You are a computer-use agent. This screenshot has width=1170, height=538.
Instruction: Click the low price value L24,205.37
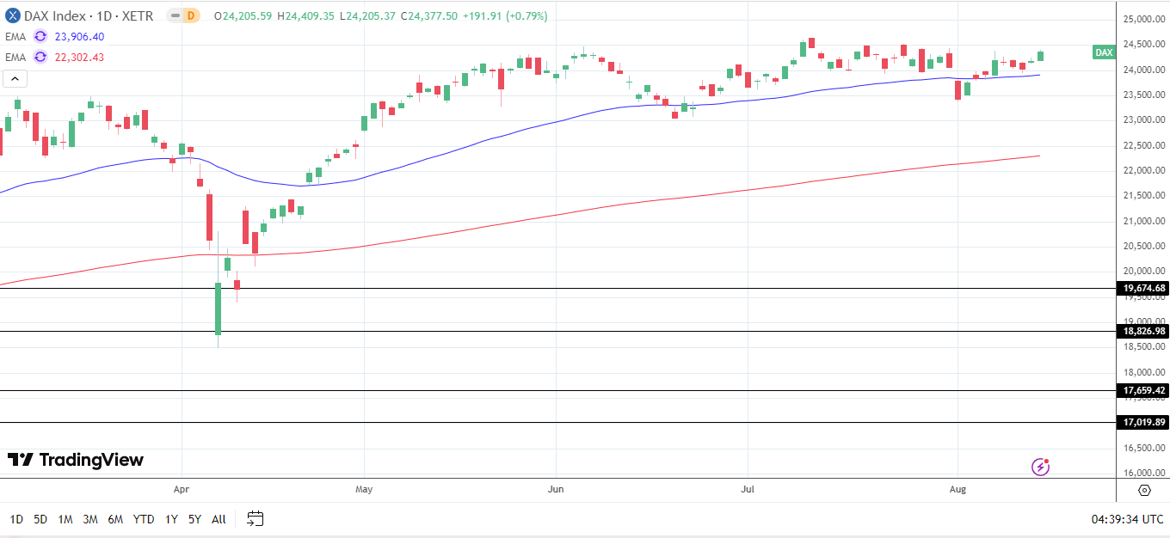coord(368,16)
